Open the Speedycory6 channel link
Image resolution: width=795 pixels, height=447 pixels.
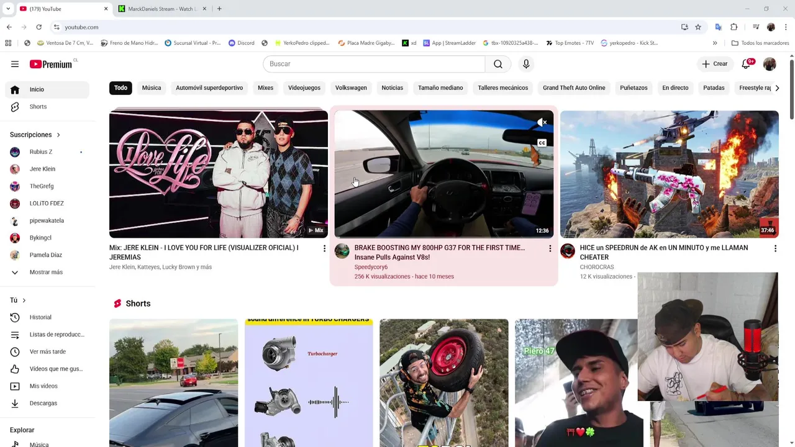coord(371,267)
